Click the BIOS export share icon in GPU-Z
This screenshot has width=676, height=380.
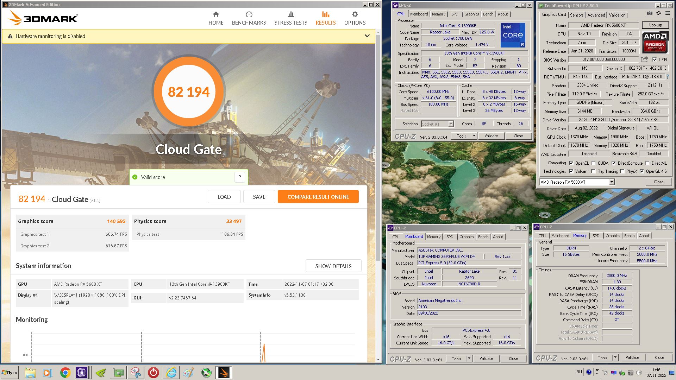point(644,59)
